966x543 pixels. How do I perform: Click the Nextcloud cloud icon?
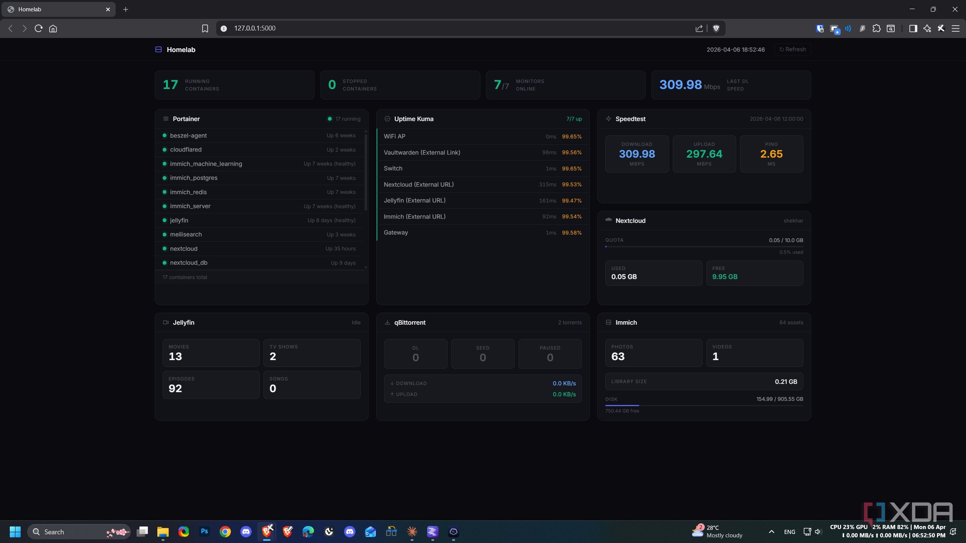tap(608, 220)
